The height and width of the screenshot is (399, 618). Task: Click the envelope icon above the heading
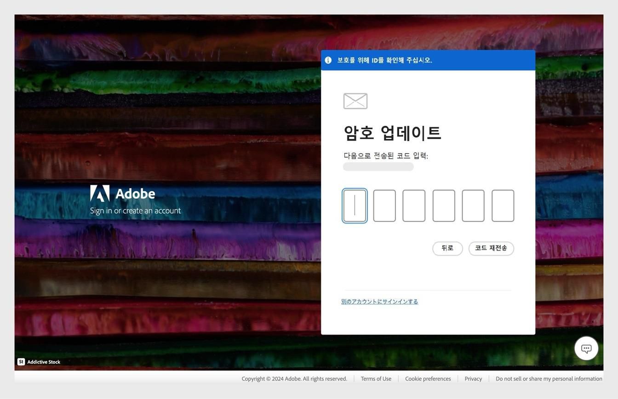tap(355, 101)
